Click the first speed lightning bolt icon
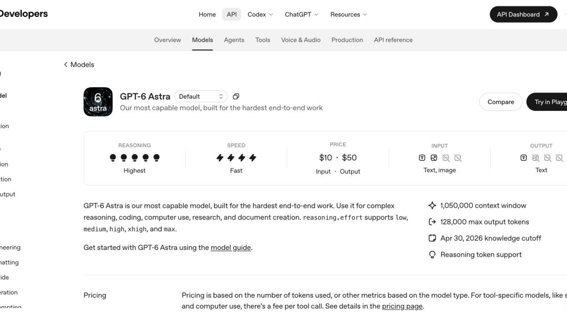Viewport: 567px width, 319px height. (x=220, y=158)
